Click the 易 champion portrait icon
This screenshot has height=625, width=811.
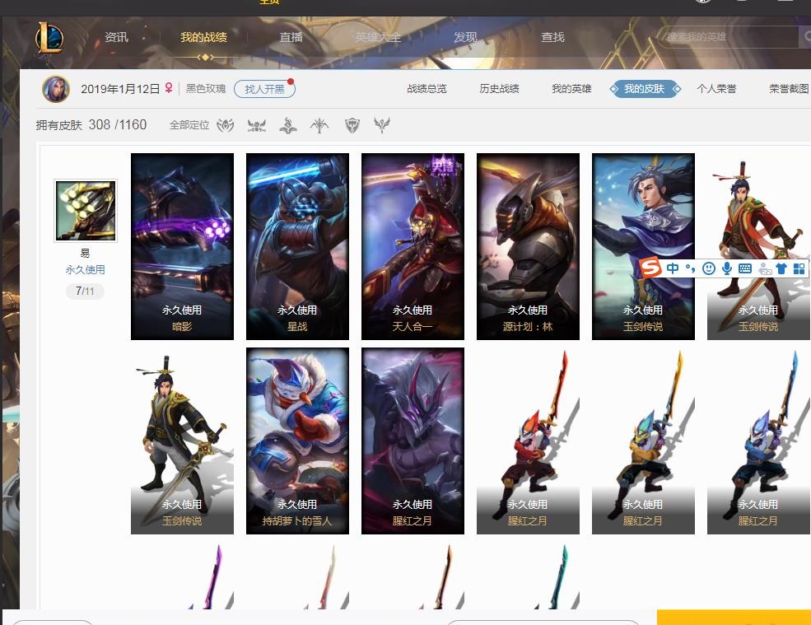point(86,211)
